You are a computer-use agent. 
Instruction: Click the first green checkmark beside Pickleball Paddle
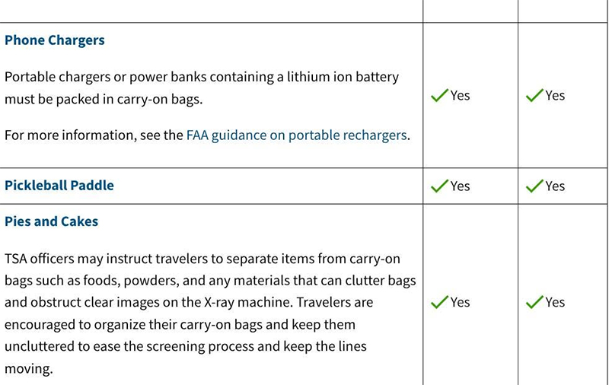point(440,186)
